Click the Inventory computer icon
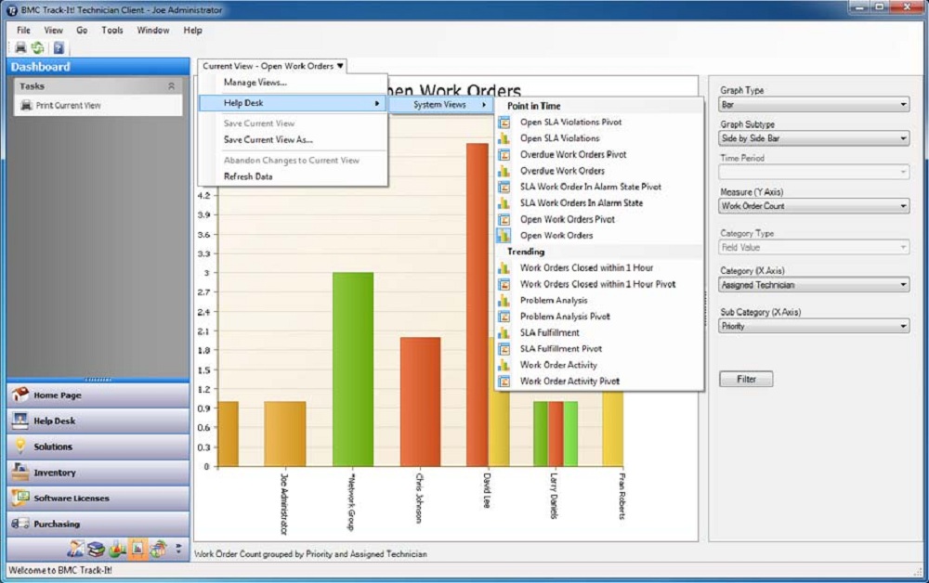The width and height of the screenshot is (929, 583). [20, 472]
